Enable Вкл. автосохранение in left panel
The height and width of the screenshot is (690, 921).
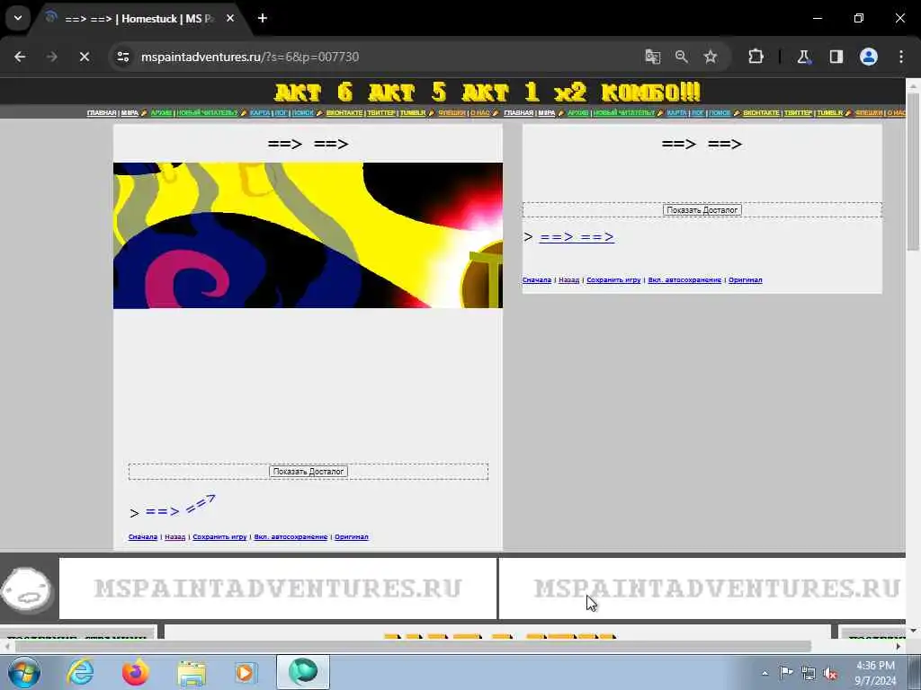[291, 537]
